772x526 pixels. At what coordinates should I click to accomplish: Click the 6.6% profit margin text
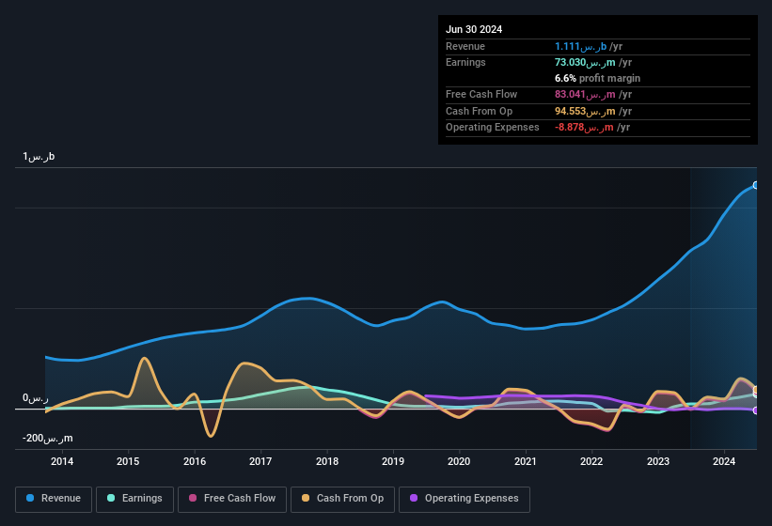598,78
